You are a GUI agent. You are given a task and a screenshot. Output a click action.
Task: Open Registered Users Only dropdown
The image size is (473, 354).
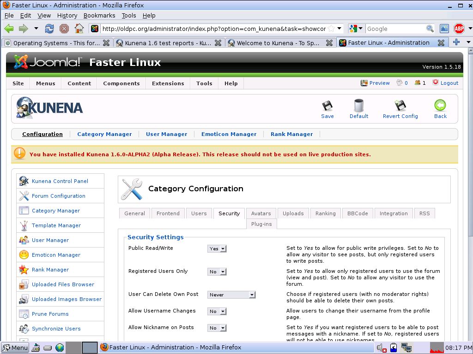pos(217,271)
